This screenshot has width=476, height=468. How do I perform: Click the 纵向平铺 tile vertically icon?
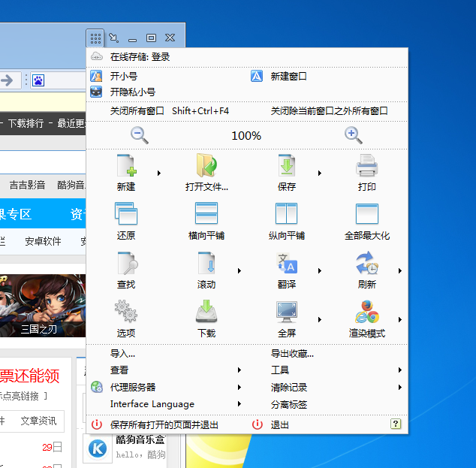286,214
